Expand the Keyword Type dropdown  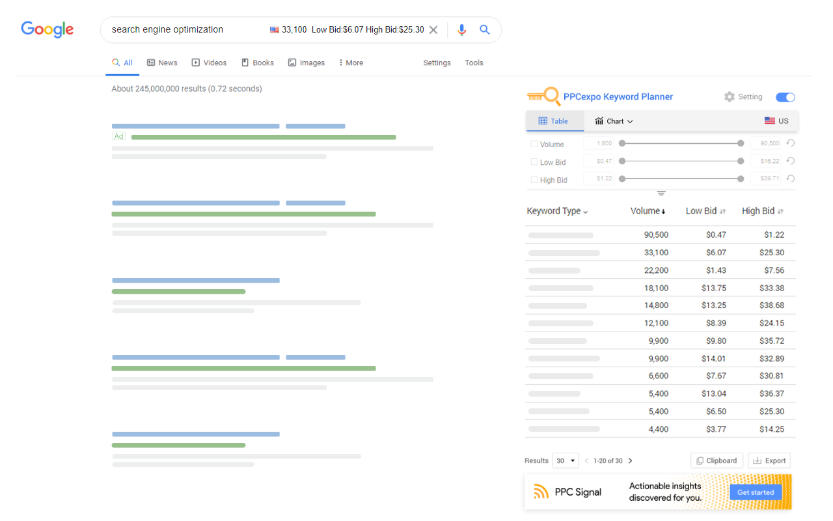pyautogui.click(x=557, y=211)
